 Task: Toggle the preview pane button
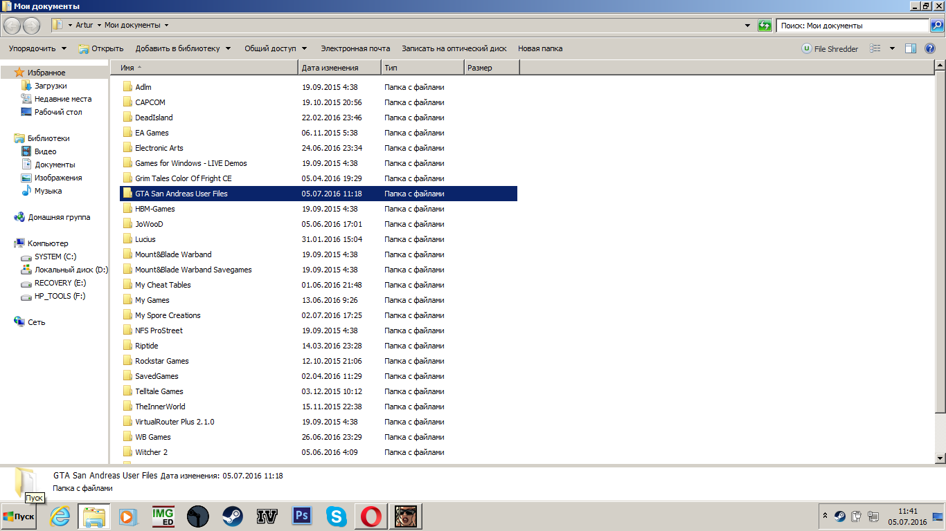click(x=911, y=48)
